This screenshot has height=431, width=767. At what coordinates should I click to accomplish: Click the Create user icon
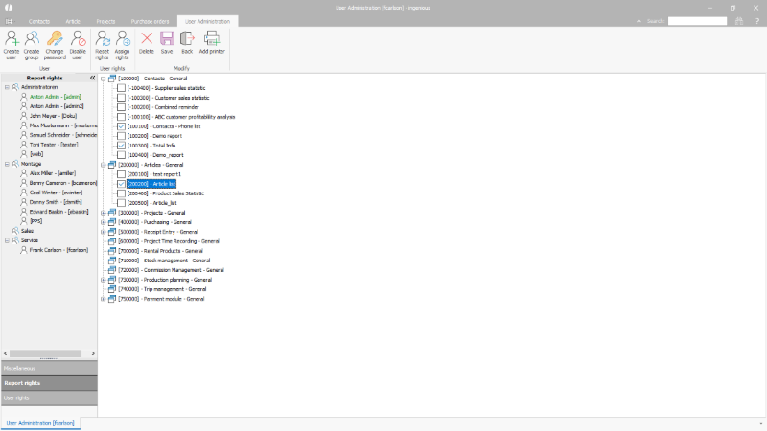coord(12,38)
